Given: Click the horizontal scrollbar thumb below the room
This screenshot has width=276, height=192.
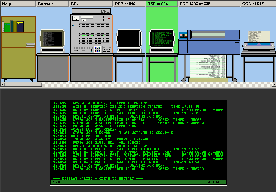Looking at the screenshot, I should pyautogui.click(x=23, y=85).
